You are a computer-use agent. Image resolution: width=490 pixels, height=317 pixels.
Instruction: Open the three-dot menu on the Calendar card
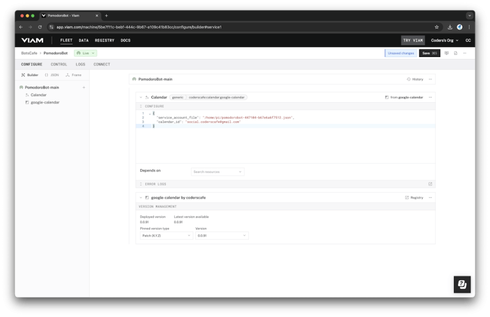[x=430, y=97]
